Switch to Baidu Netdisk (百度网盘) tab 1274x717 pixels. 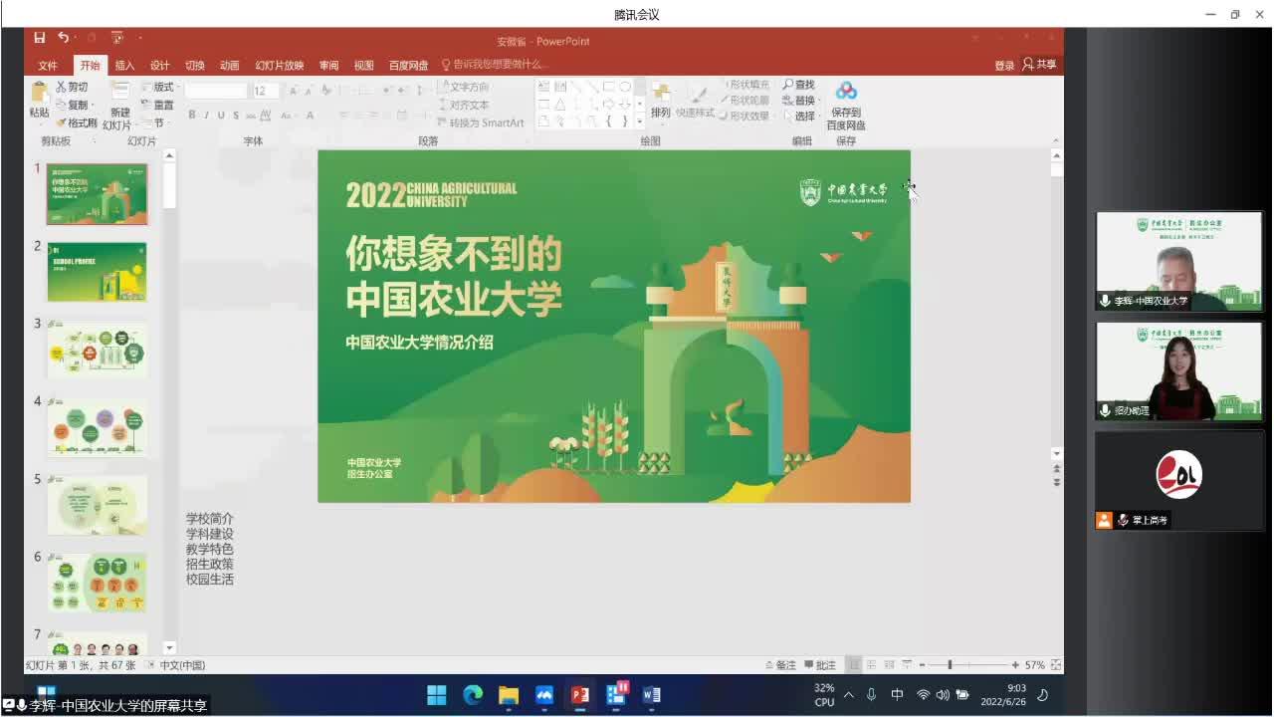pyautogui.click(x=408, y=65)
